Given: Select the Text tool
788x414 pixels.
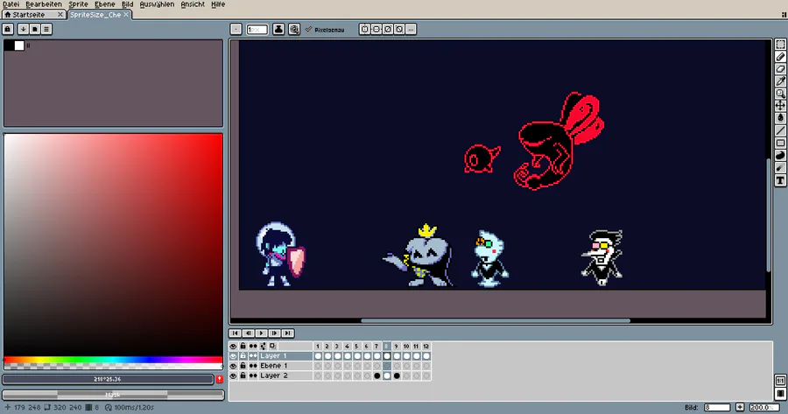Looking at the screenshot, I should coord(780,180).
